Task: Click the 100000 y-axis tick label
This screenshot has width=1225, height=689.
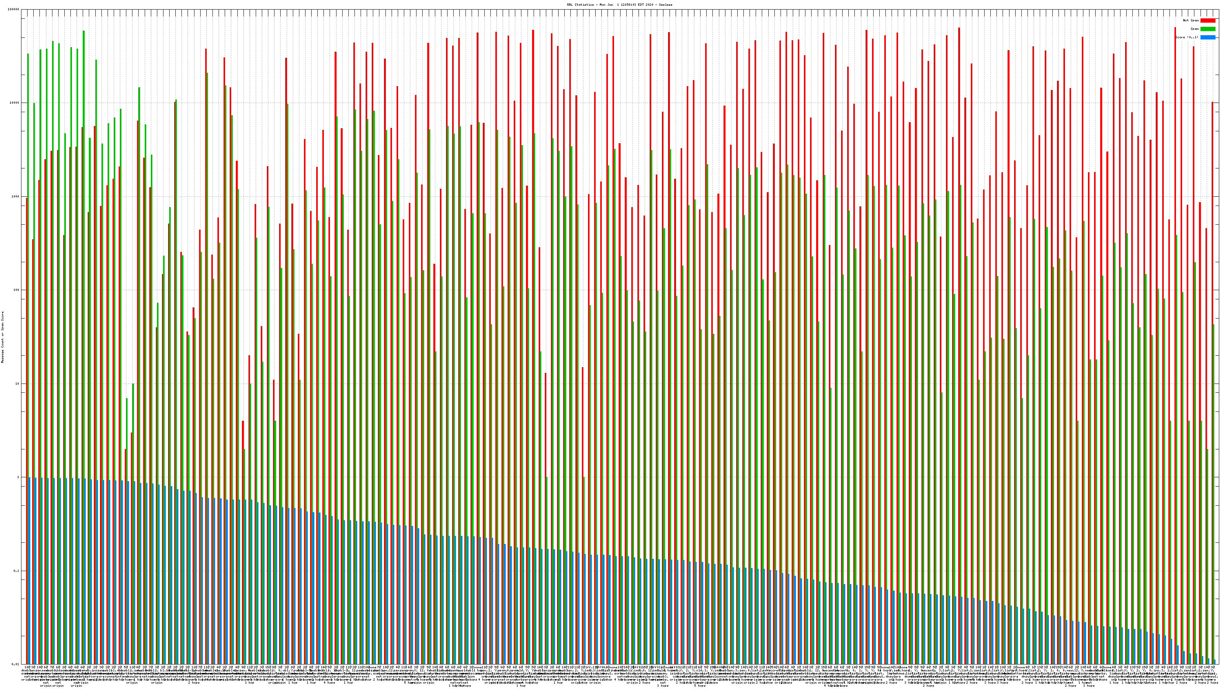Action: pyautogui.click(x=14, y=10)
